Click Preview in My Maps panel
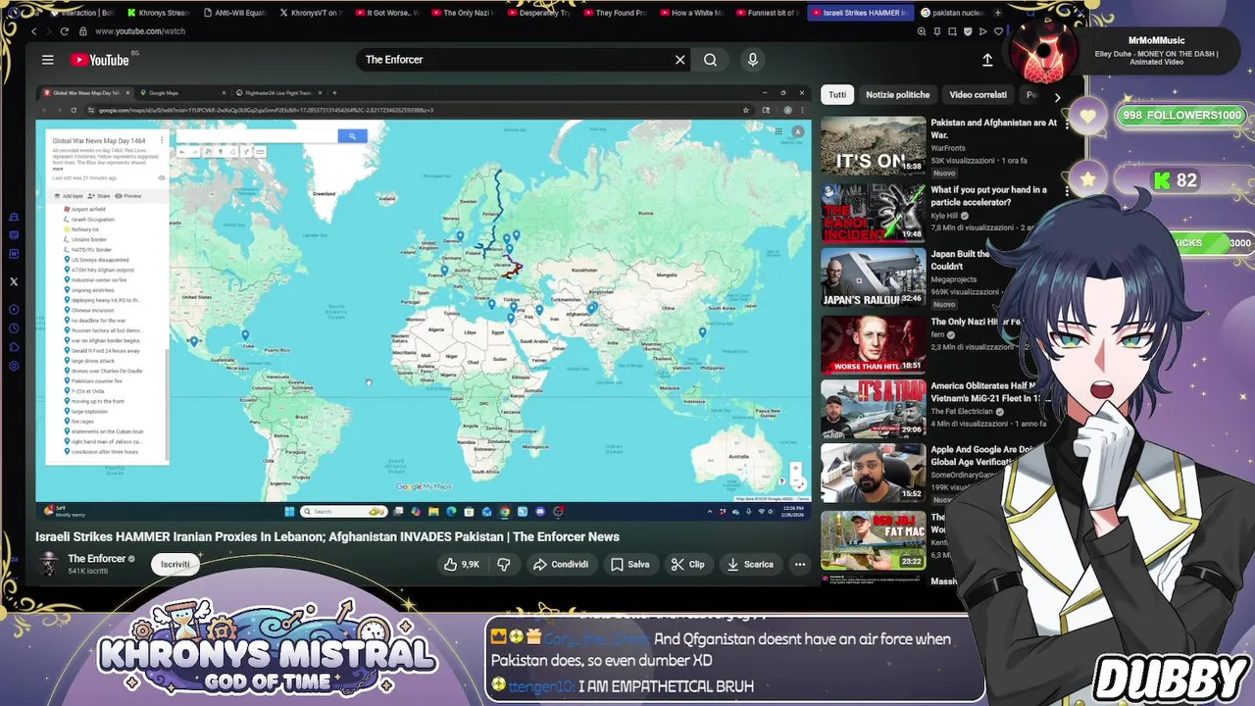1255x706 pixels. [x=128, y=196]
